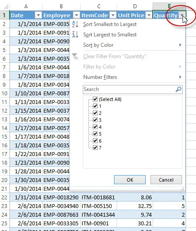Click the date cell 1/16/2014
This screenshot has height=231, width=196.
26,119
